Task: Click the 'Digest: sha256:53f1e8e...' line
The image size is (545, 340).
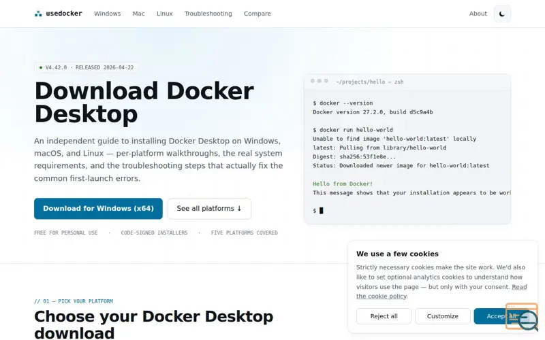Action: pos(354,157)
